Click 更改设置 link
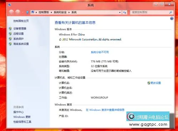 (156, 83)
